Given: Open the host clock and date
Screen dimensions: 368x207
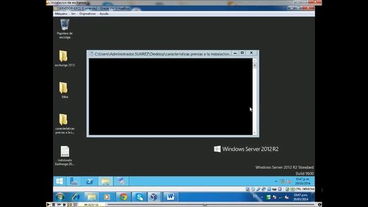Looking at the screenshot, I should [x=301, y=197].
